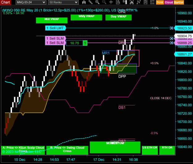Viewport: 193px width, 164px height.
Task: Open the 50 Renko interval dropdown
Action: point(63,2)
